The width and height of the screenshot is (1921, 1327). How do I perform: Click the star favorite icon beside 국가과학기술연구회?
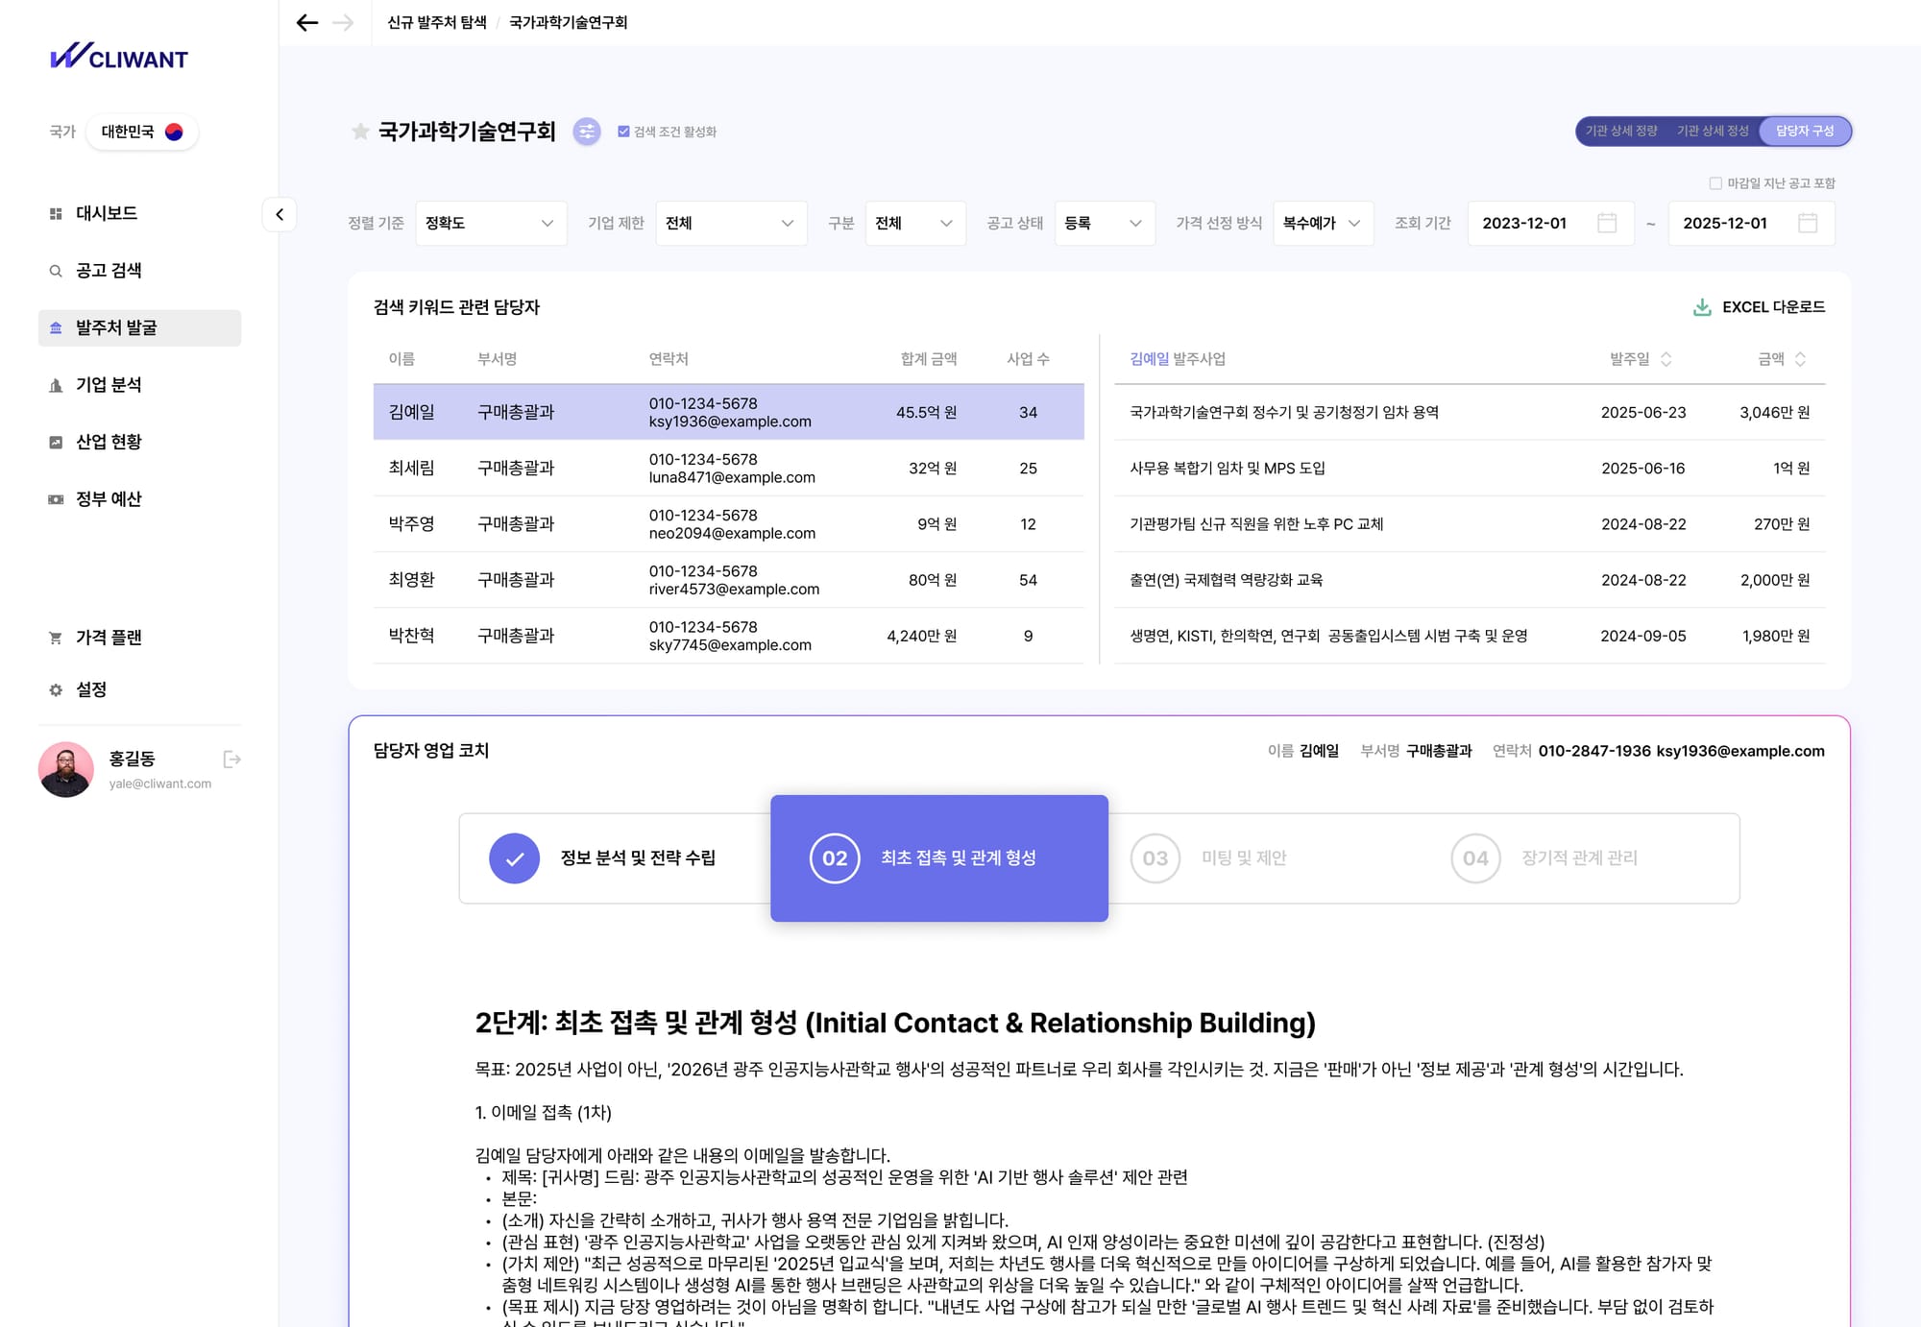(360, 132)
